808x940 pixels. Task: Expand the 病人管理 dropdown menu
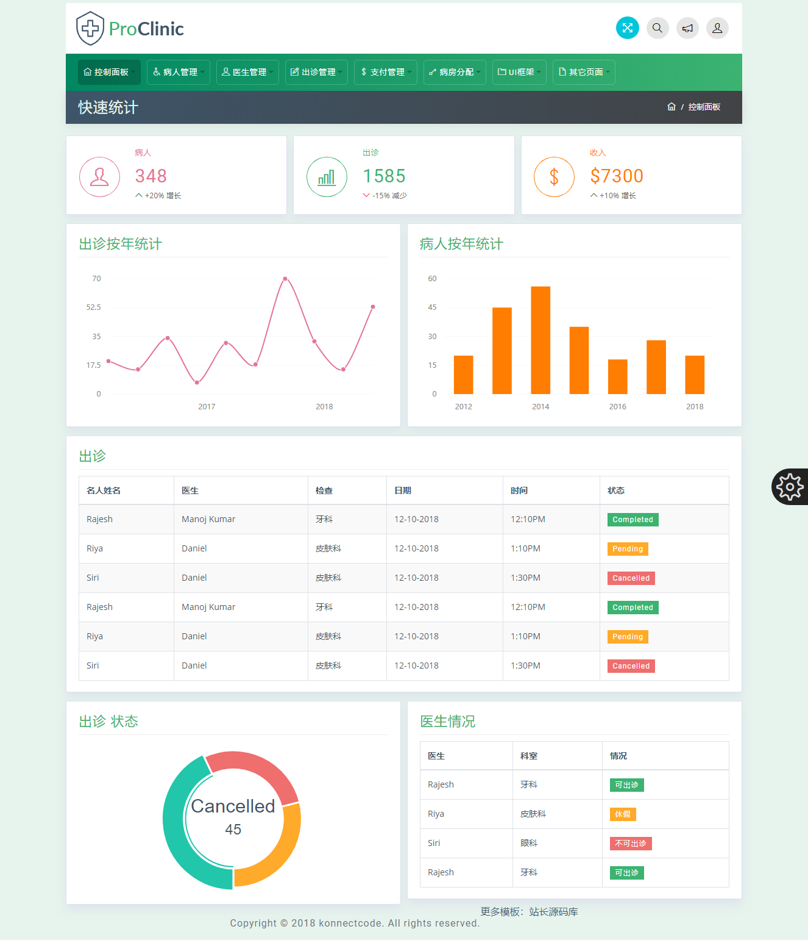(178, 72)
